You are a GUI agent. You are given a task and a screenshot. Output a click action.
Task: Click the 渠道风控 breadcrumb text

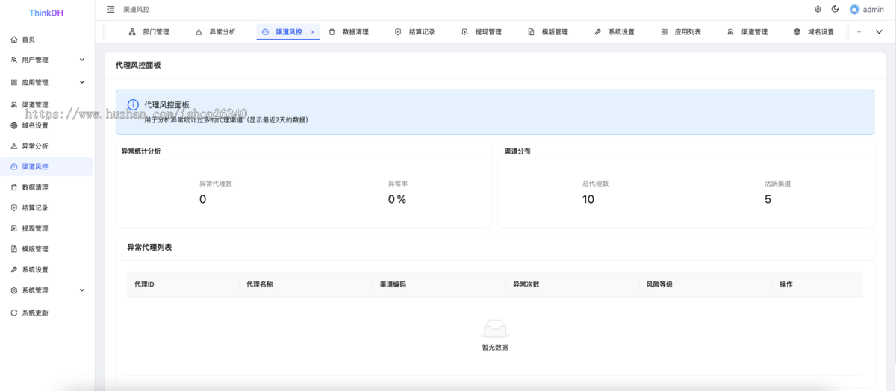point(137,9)
